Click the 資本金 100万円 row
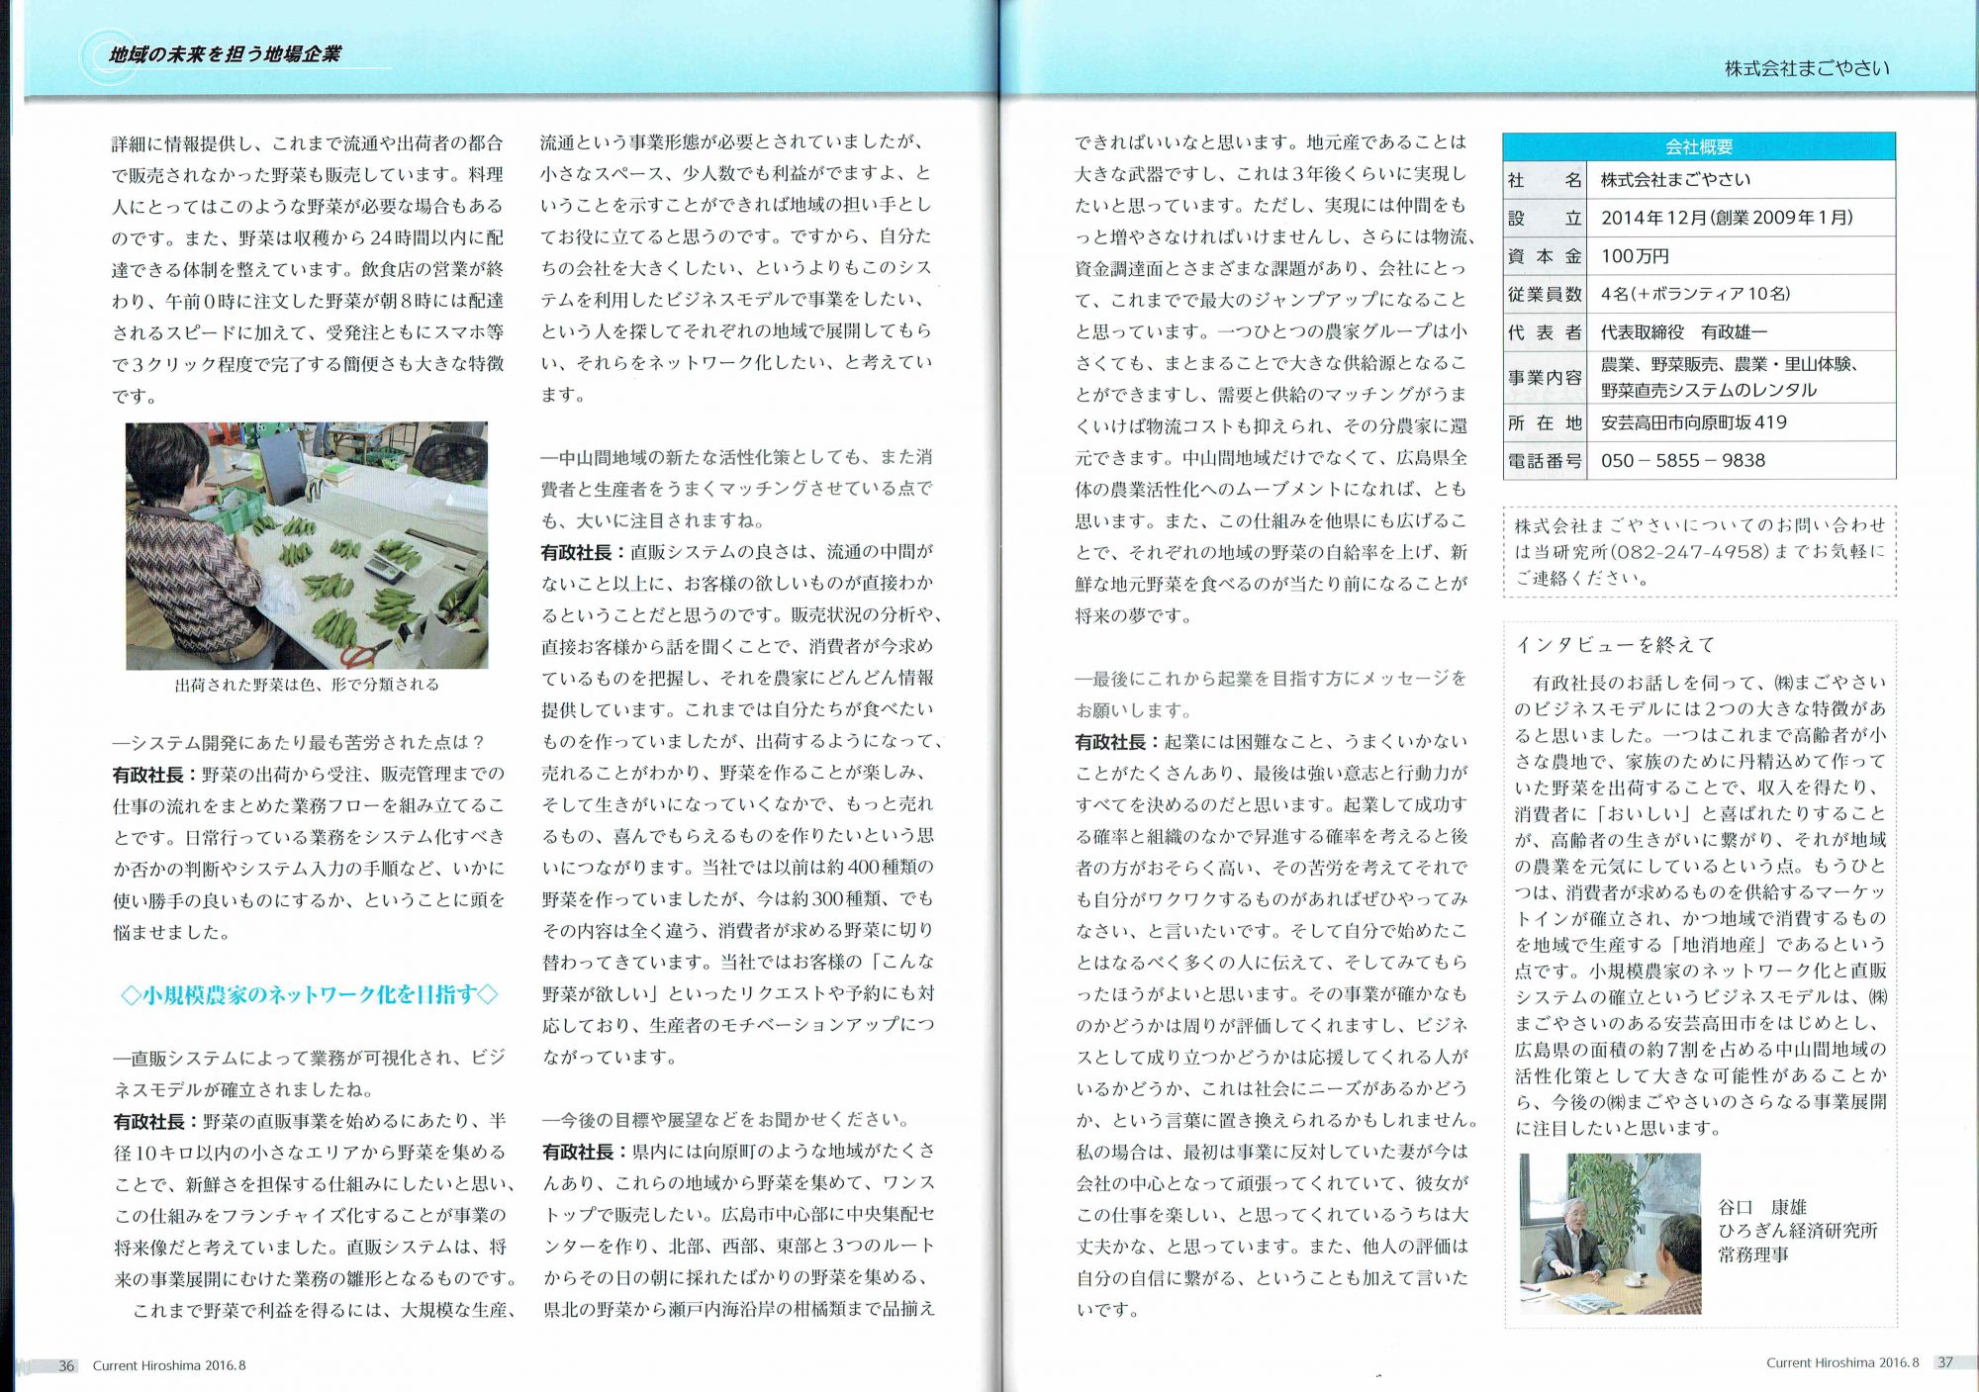1979x1392 pixels. (x=1635, y=256)
